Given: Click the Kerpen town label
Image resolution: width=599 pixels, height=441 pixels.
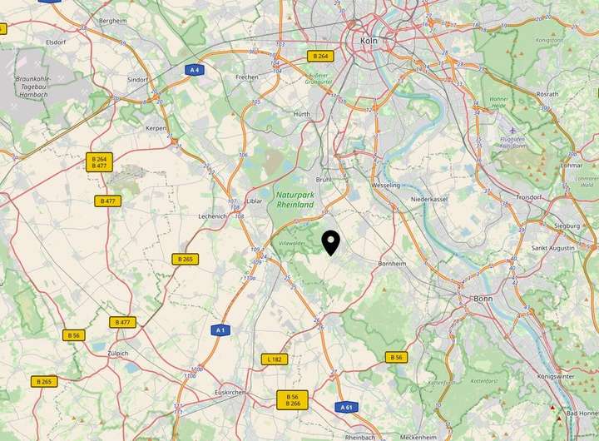Looking at the screenshot, I should click(x=156, y=128).
